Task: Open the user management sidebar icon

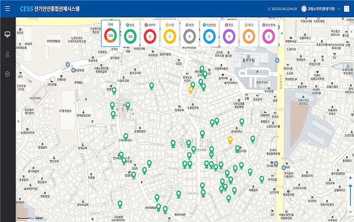Action: click(x=8, y=54)
